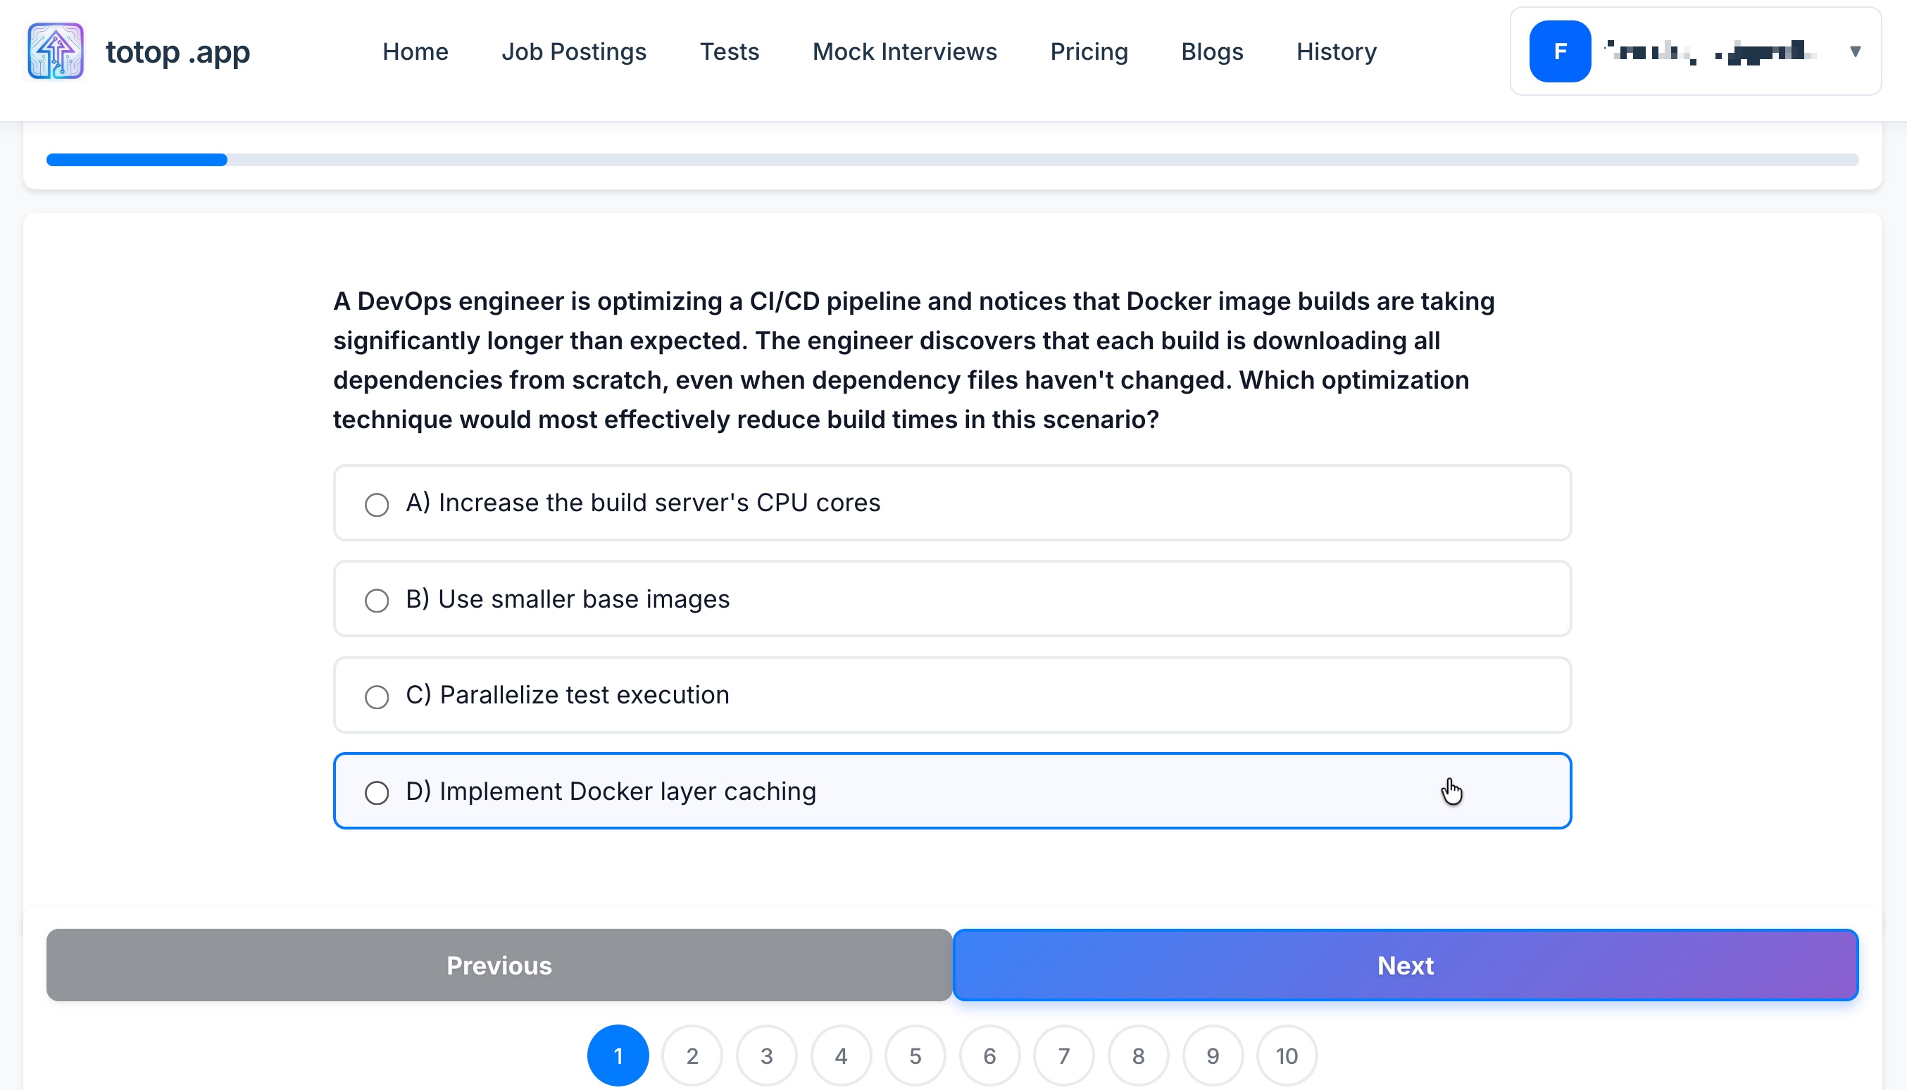Select answer A about CPU cores
This screenshot has height=1090, width=1907.
pyautogui.click(x=951, y=503)
